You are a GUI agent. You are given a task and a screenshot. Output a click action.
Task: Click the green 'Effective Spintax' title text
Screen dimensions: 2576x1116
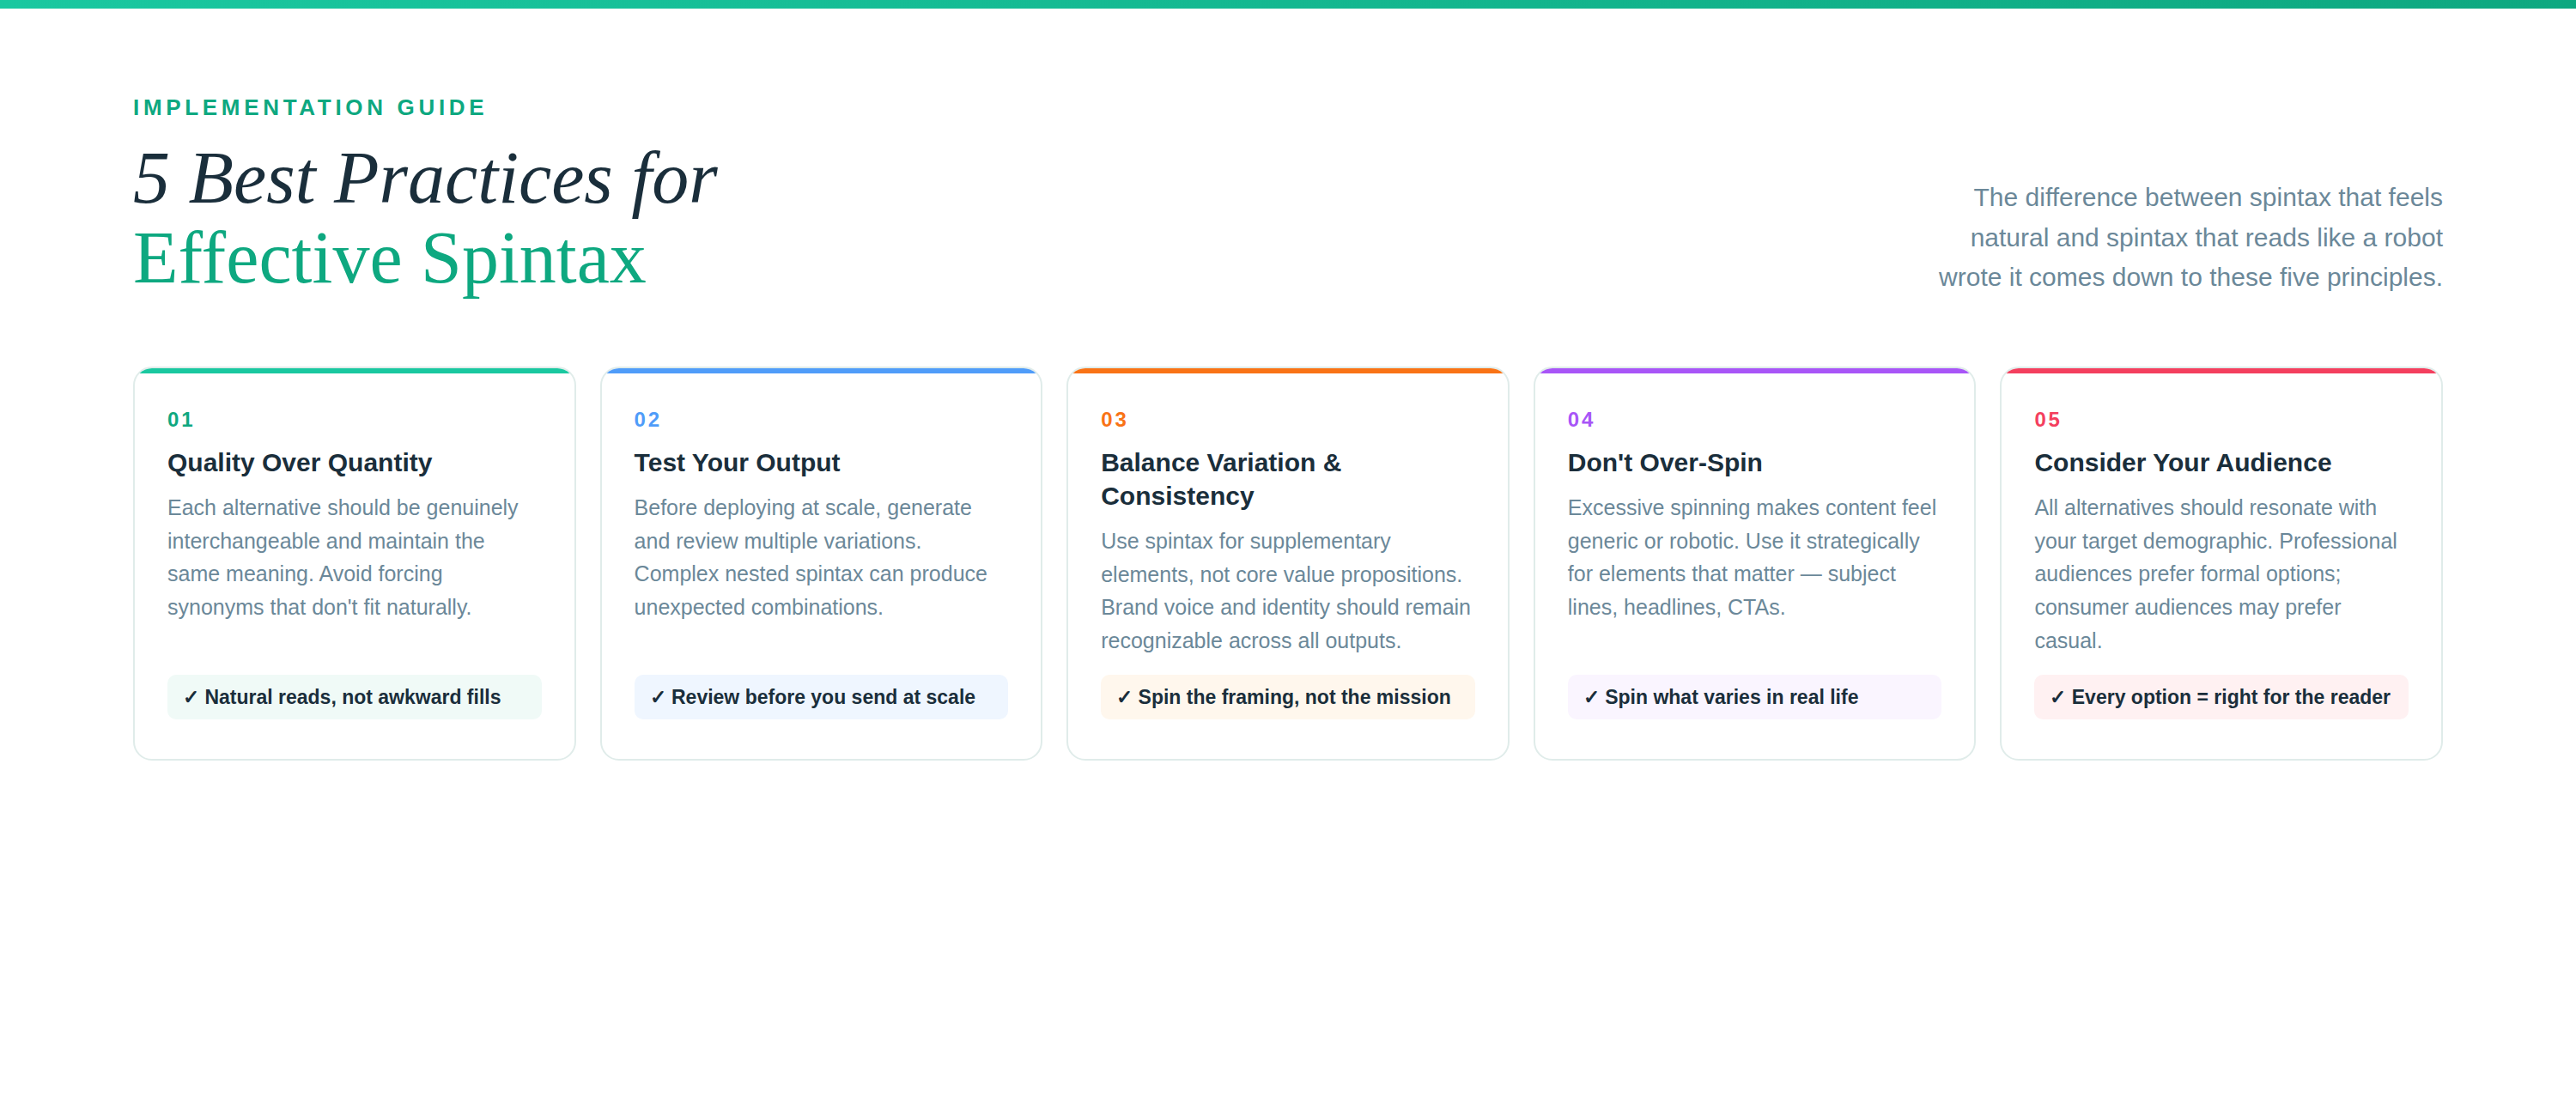389,259
